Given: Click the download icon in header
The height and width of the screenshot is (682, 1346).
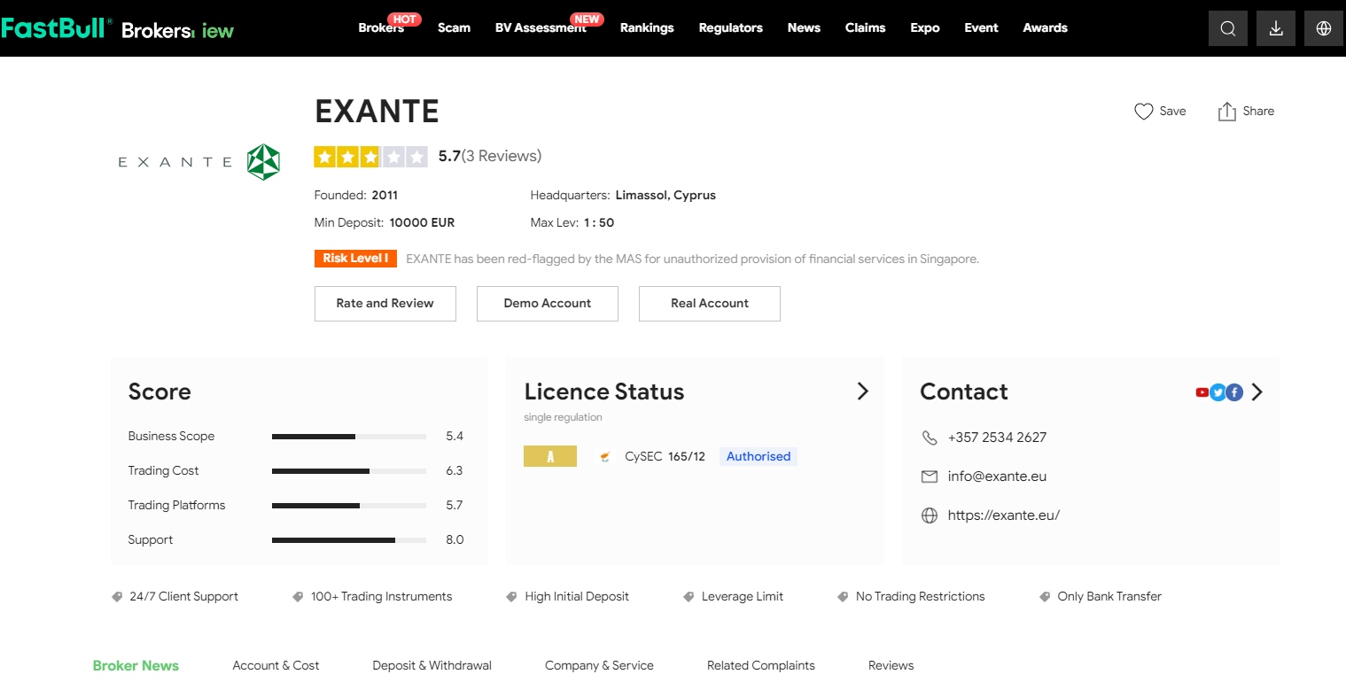Looking at the screenshot, I should (1276, 28).
